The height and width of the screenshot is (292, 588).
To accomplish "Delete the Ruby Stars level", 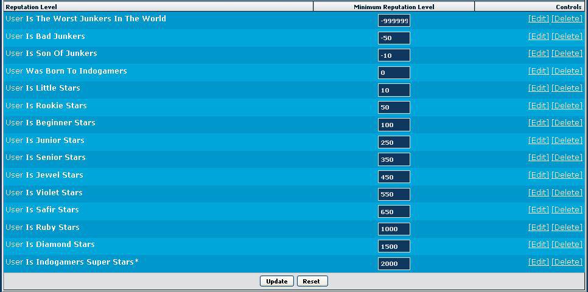I will pos(567,227).
